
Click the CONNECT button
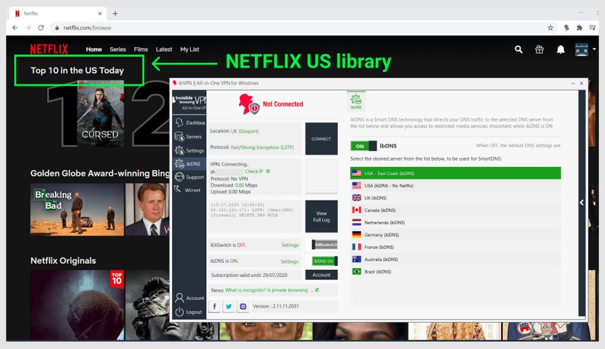point(321,139)
